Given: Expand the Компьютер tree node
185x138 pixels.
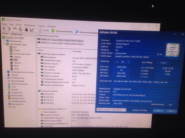Looking at the screenshot, I should [x=4, y=41].
